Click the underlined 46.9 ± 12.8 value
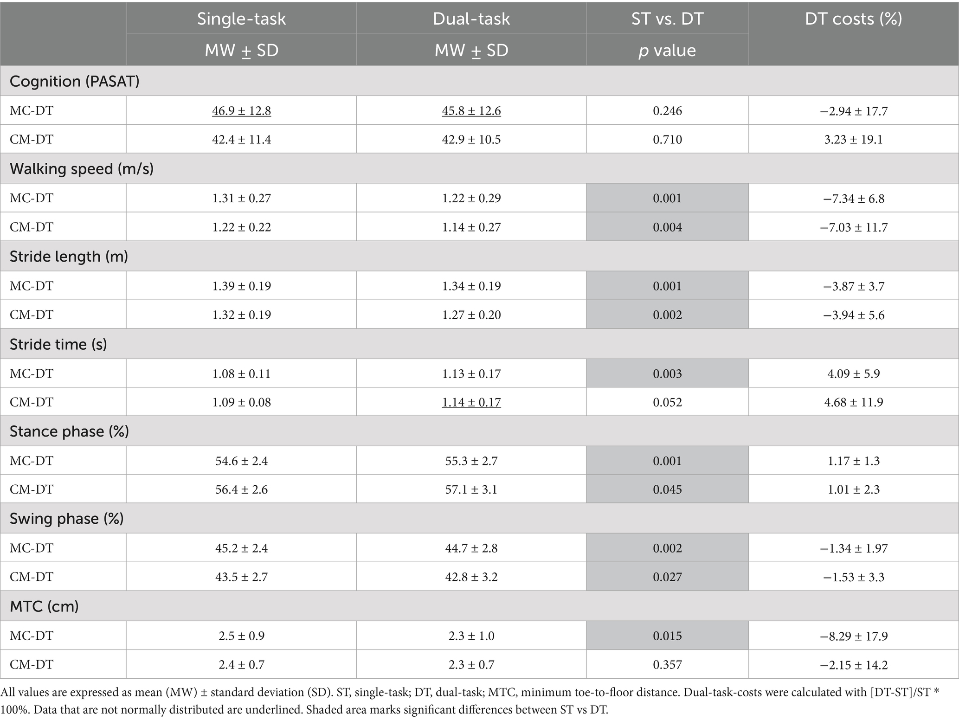The width and height of the screenshot is (959, 720). pos(241,111)
